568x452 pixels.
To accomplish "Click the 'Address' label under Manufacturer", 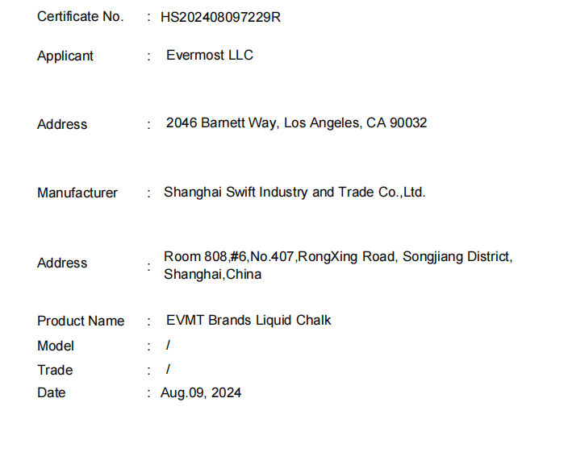I will click(x=62, y=263).
